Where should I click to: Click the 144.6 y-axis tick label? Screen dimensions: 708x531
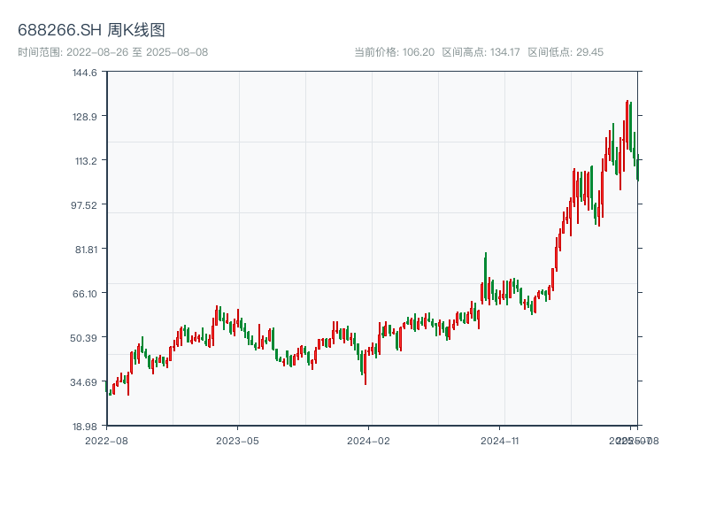click(85, 73)
